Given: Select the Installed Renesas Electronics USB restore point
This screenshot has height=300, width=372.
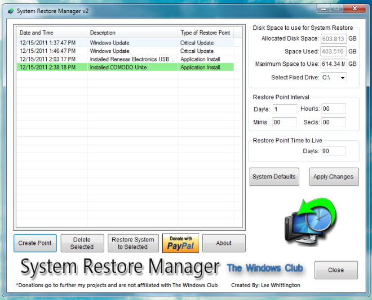Looking at the screenshot, I should (x=125, y=59).
